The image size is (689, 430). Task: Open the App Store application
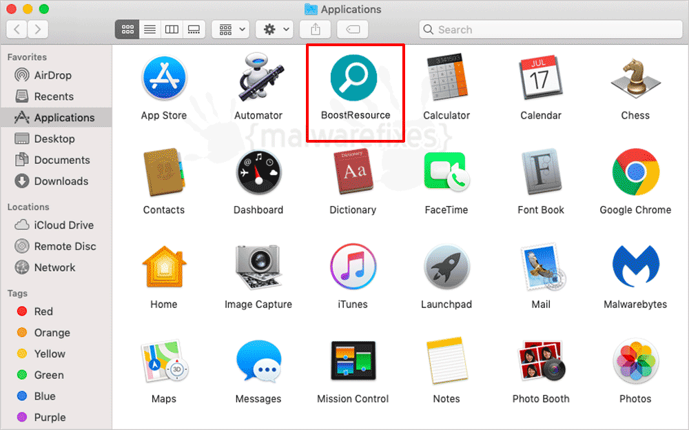click(x=165, y=79)
